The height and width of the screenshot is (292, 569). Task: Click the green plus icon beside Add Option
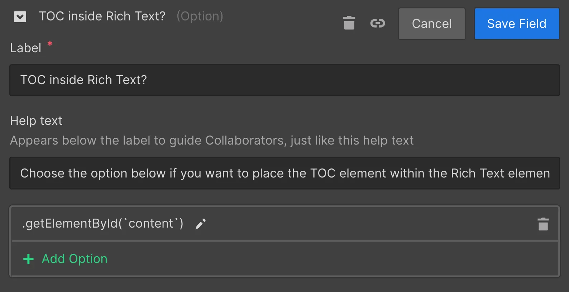coord(28,259)
